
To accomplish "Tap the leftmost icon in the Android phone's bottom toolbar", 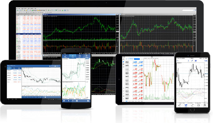I will click(x=64, y=101).
